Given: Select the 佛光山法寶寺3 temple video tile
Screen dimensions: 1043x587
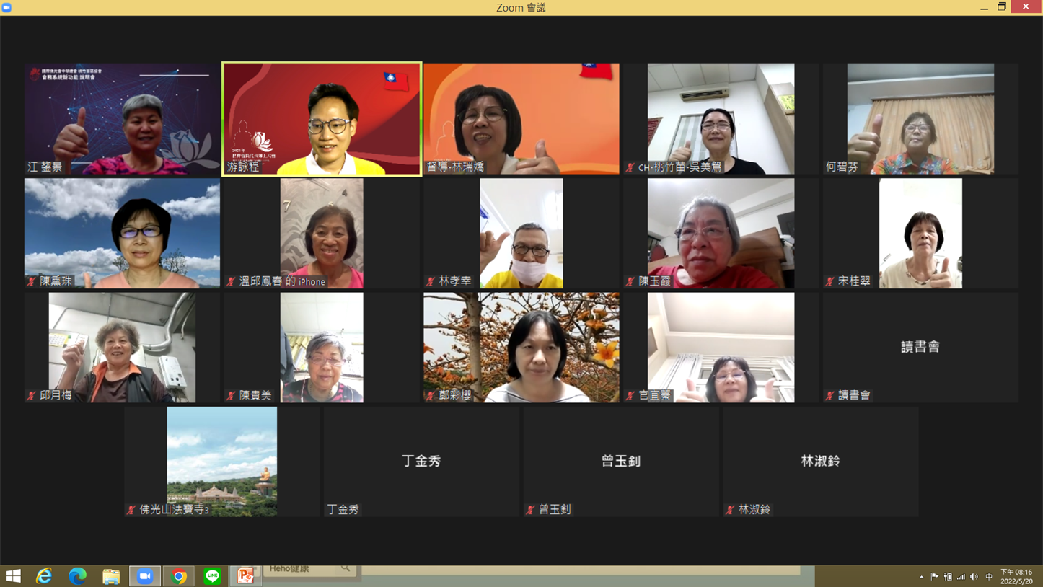Looking at the screenshot, I should point(222,461).
